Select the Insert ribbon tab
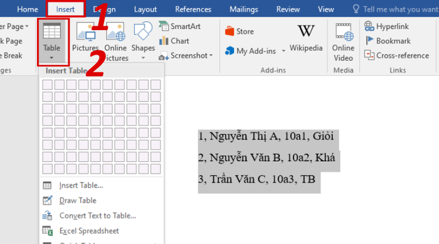The height and width of the screenshot is (244, 439). [x=65, y=9]
